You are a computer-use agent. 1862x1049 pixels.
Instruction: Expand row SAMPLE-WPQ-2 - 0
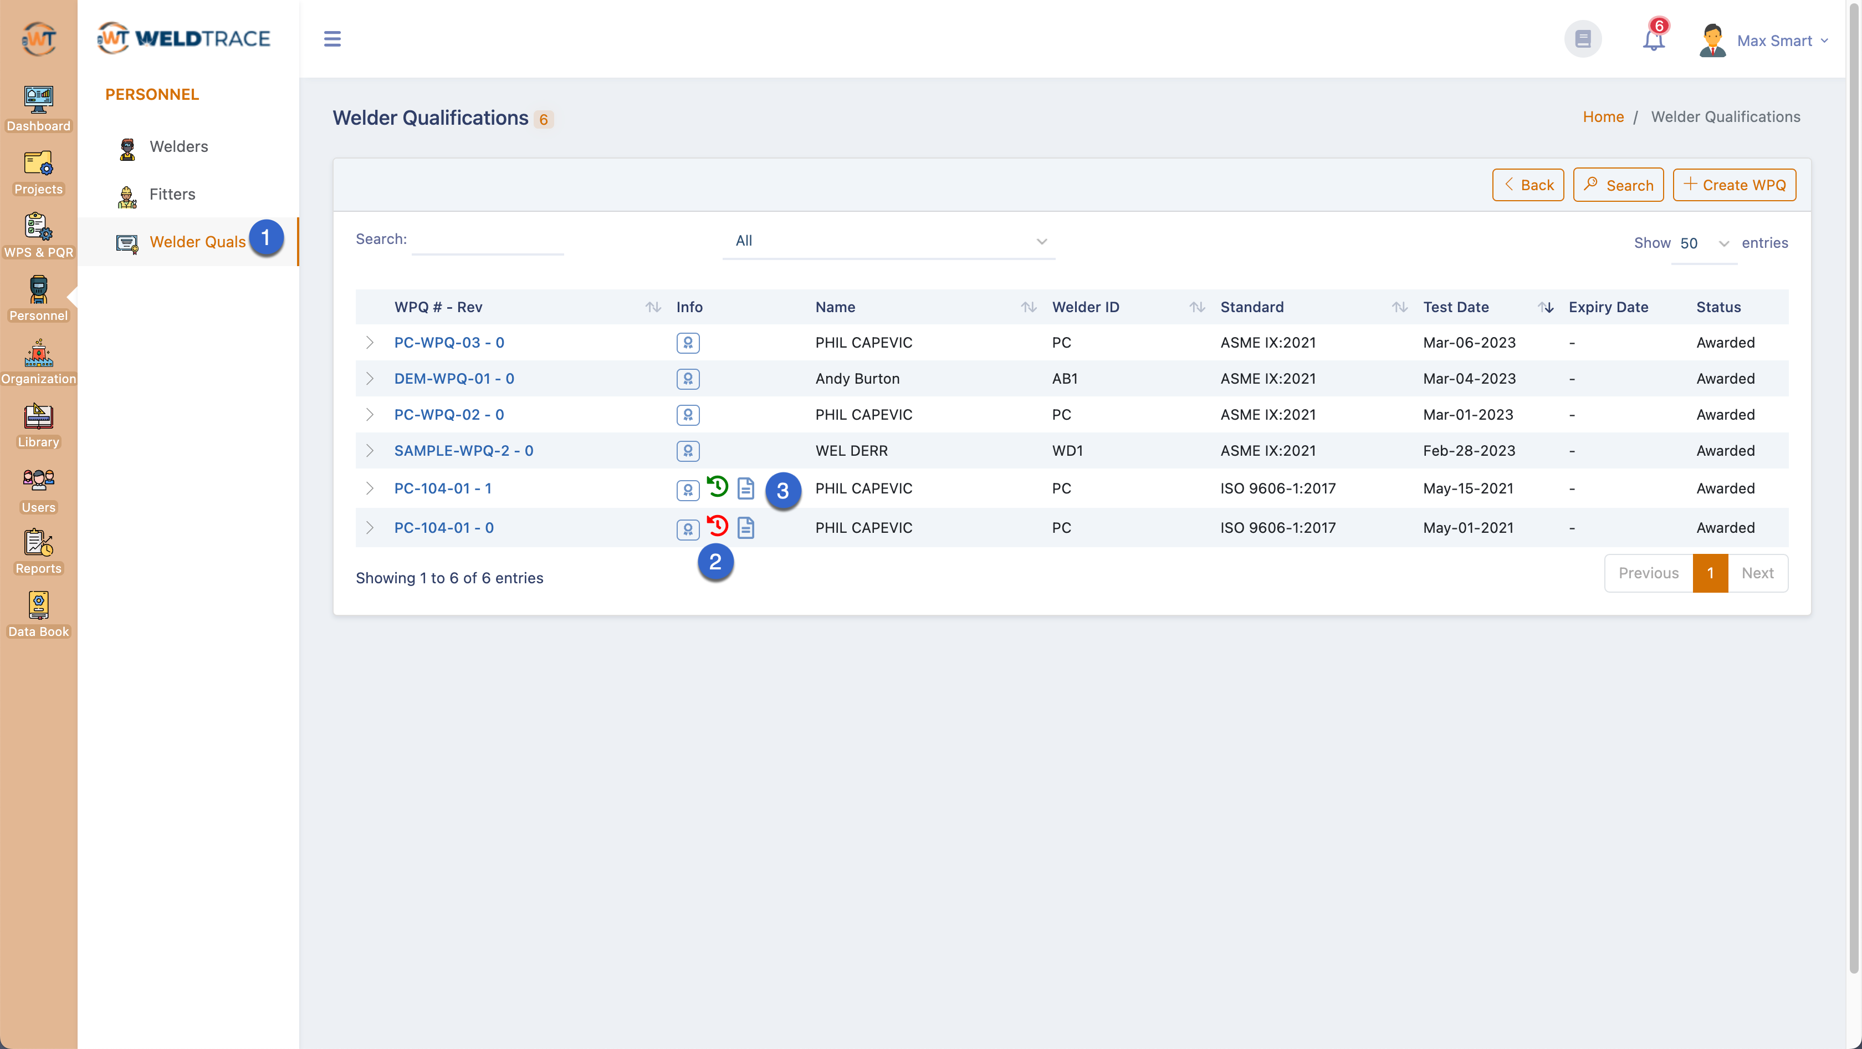[370, 451]
